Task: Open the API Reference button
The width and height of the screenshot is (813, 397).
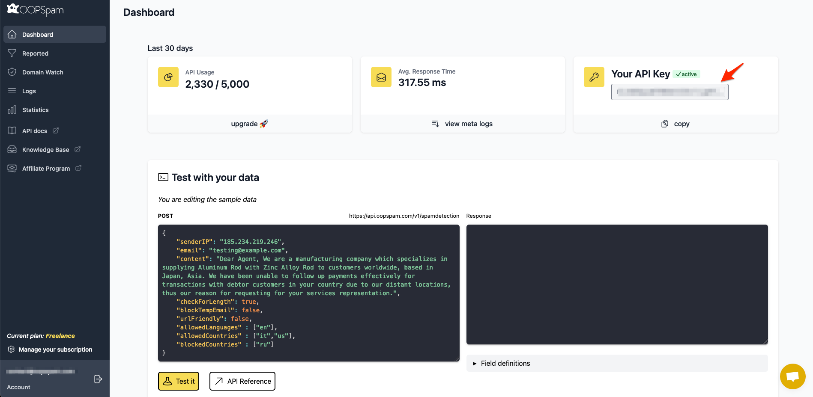Action: click(x=242, y=381)
